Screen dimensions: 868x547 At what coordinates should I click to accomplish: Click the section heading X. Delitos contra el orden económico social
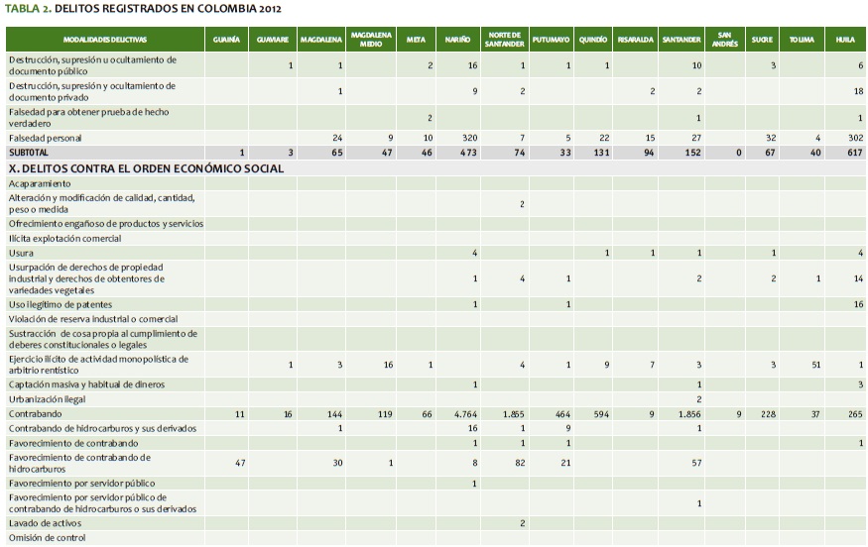pyautogui.click(x=146, y=168)
